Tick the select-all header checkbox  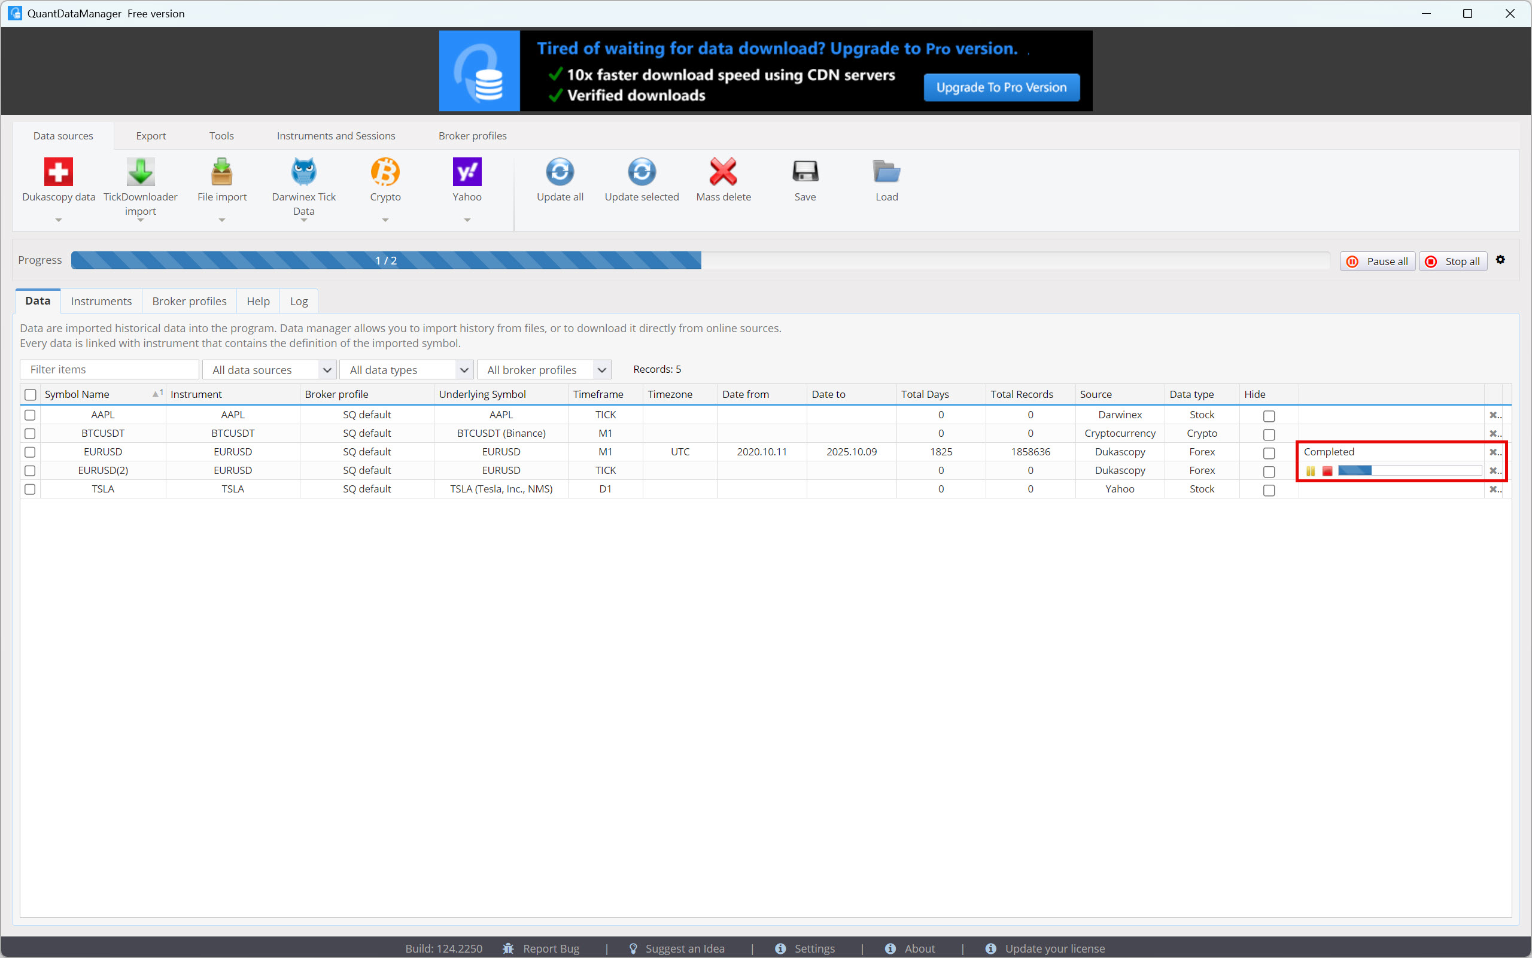point(30,395)
